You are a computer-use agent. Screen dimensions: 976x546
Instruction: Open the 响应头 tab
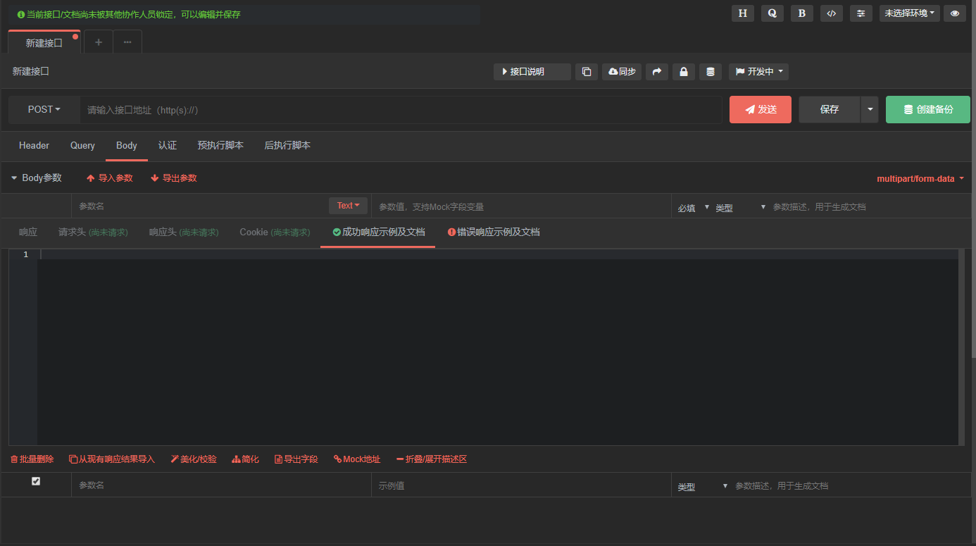click(184, 232)
